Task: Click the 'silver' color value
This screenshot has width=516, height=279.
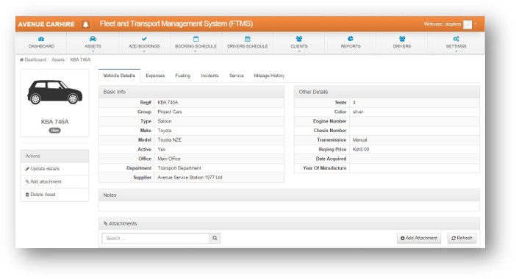Action: click(x=358, y=112)
